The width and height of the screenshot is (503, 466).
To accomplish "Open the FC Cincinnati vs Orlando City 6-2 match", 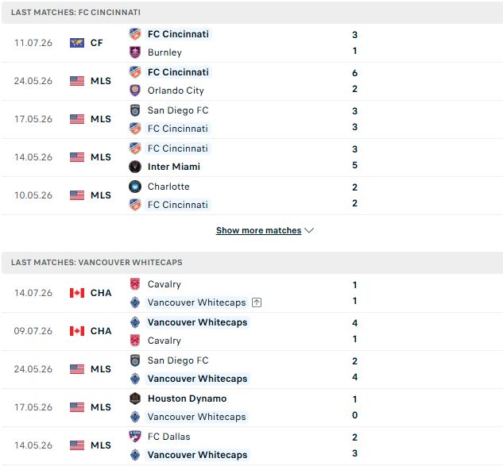I will 251,82.
